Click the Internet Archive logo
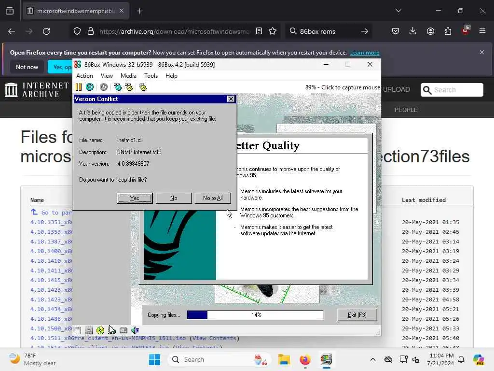Screen dimensions: 494x371 pyautogui.click(x=37, y=90)
